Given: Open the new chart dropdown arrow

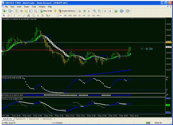Looking at the screenshot, I should tap(6, 11).
